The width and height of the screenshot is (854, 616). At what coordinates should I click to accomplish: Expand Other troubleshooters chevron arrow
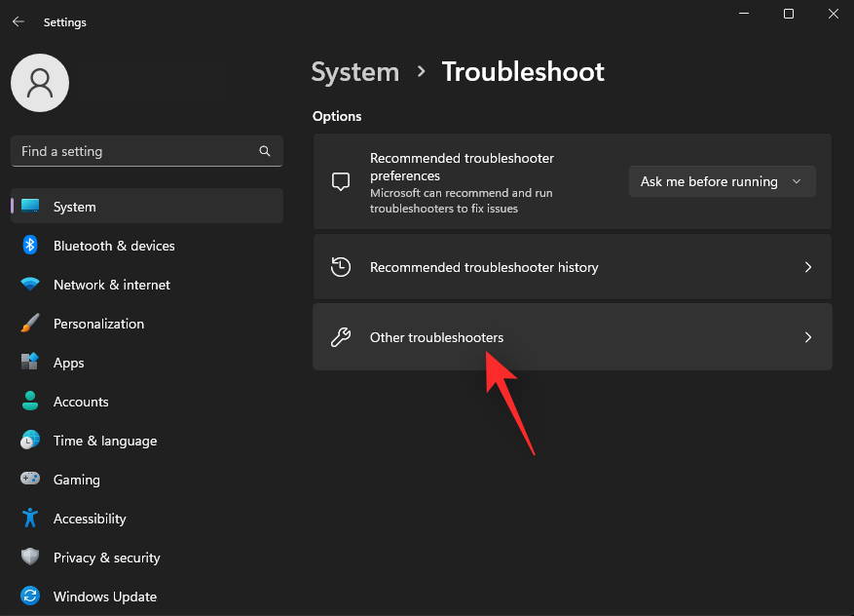point(807,337)
